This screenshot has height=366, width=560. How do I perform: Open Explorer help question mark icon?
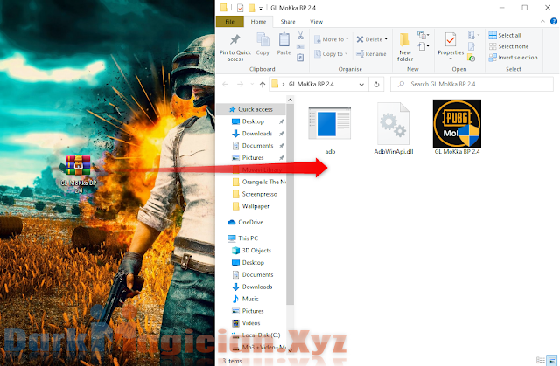tap(554, 22)
